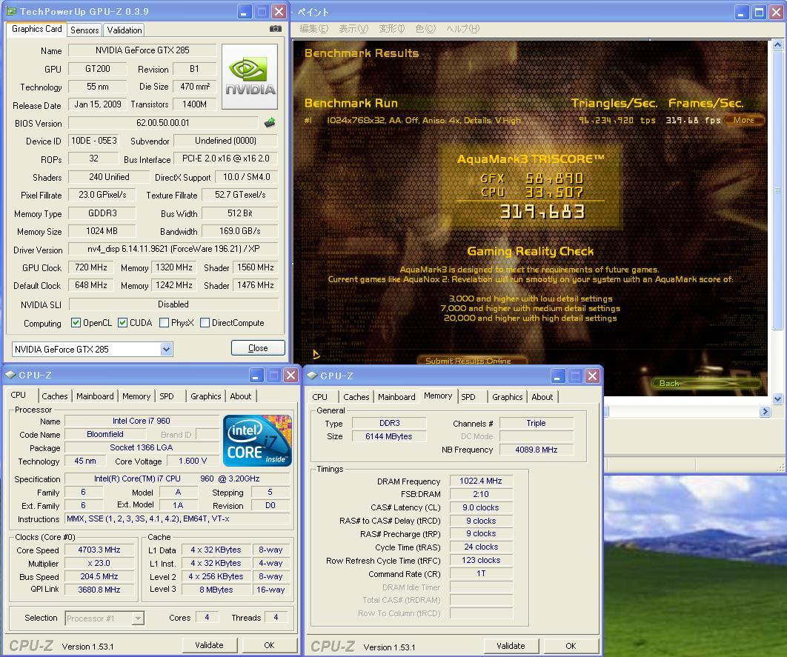Click Paint horizontal scrollbar right arrow
This screenshot has width=787, height=657.
pos(765,411)
